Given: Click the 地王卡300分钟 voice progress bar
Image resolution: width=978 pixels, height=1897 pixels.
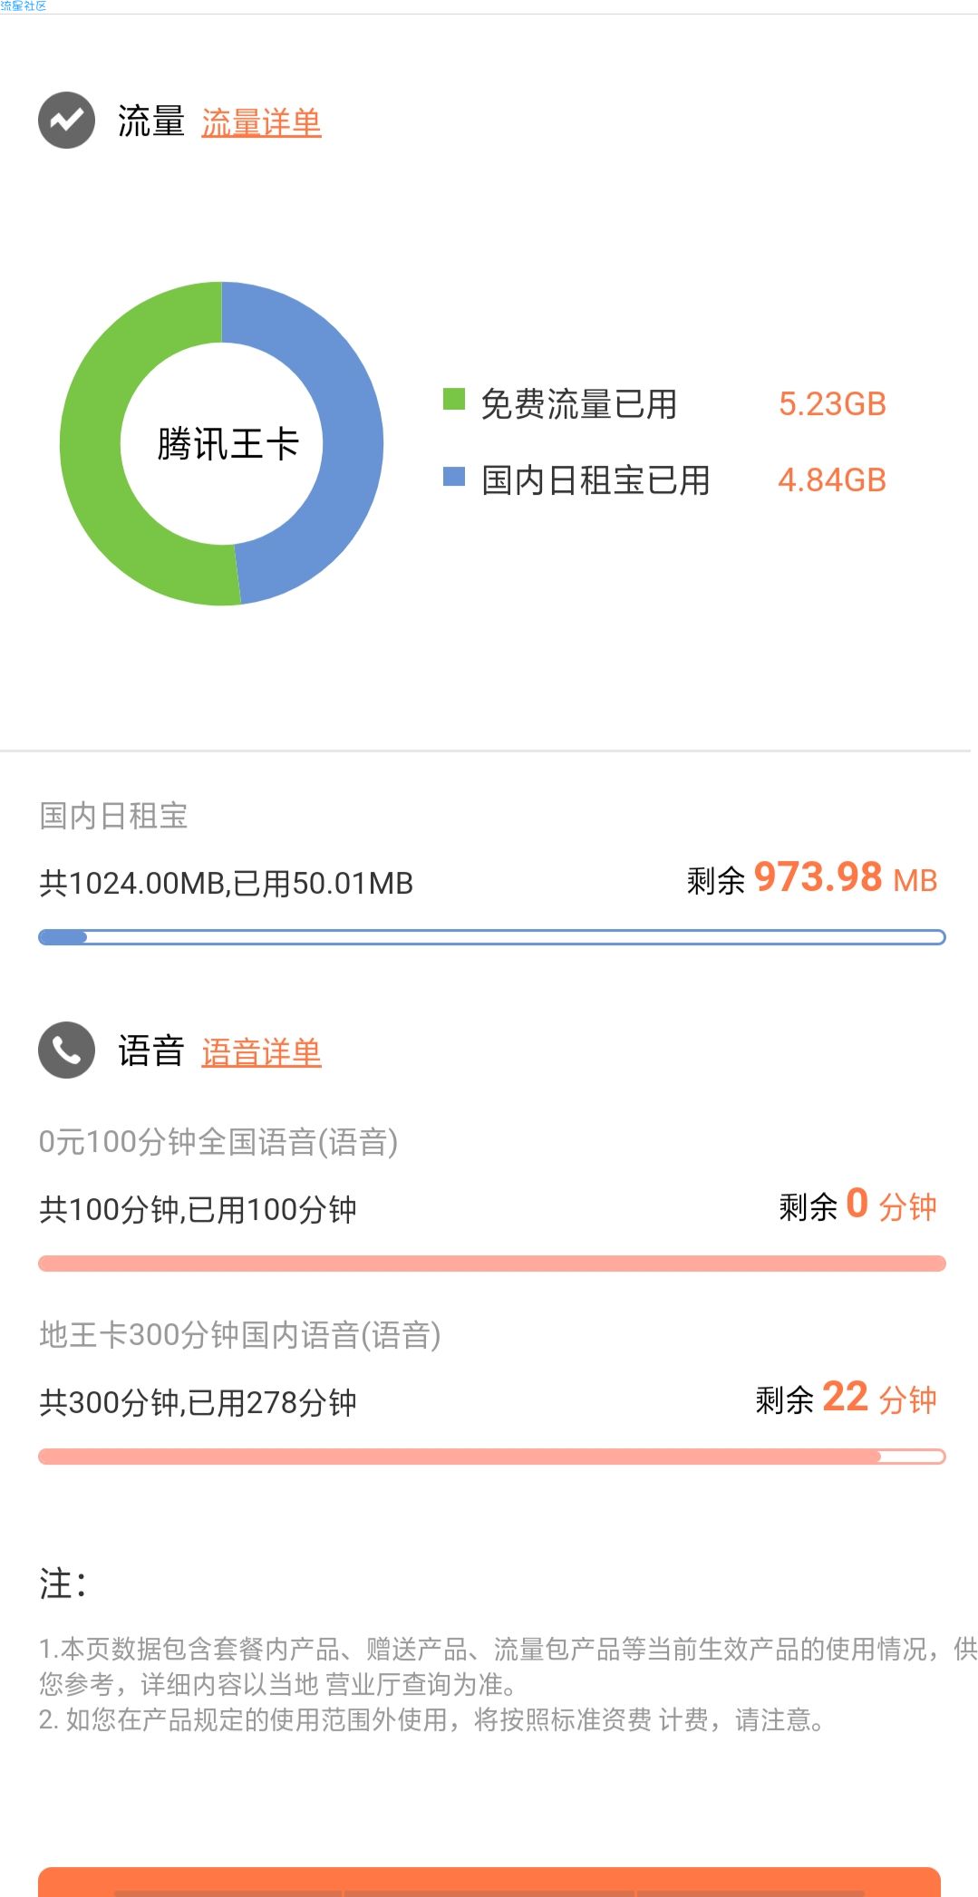Looking at the screenshot, I should coord(491,1457).
